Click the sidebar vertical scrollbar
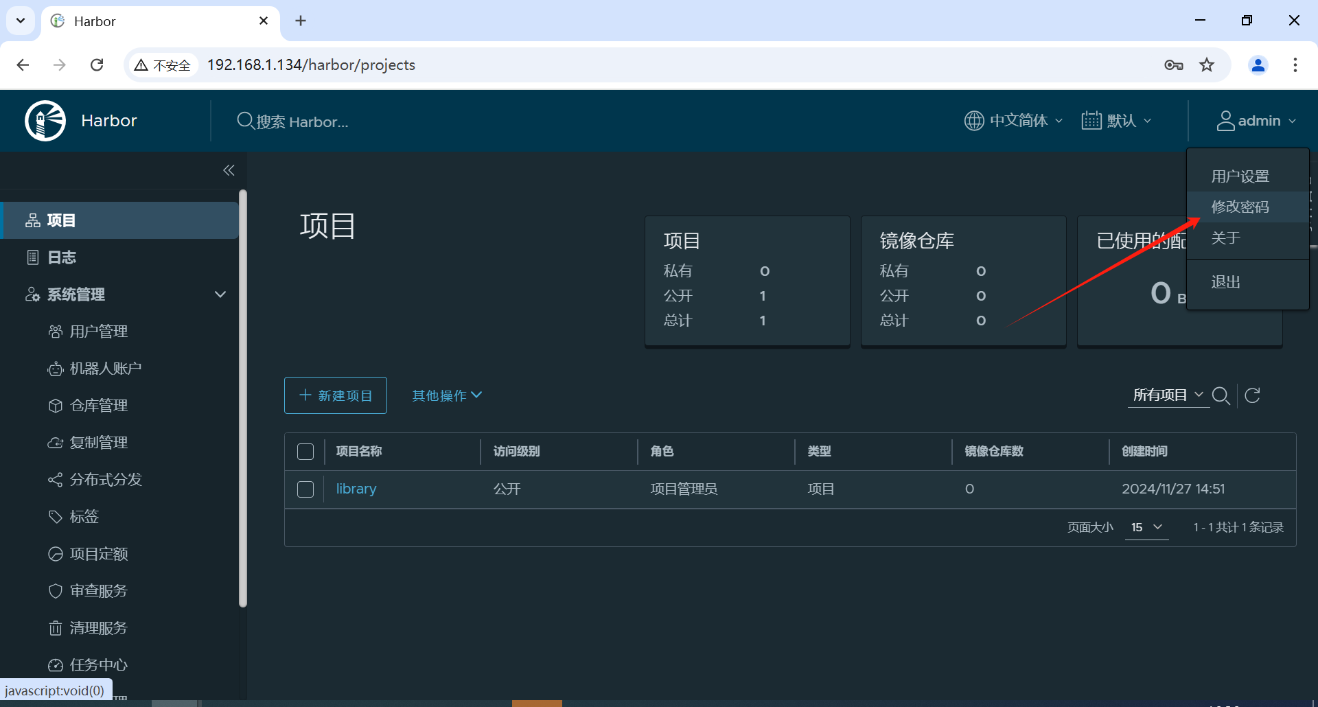 pyautogui.click(x=242, y=398)
